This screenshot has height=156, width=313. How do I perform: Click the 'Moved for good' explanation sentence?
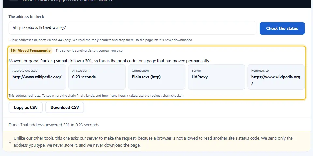point(110,61)
